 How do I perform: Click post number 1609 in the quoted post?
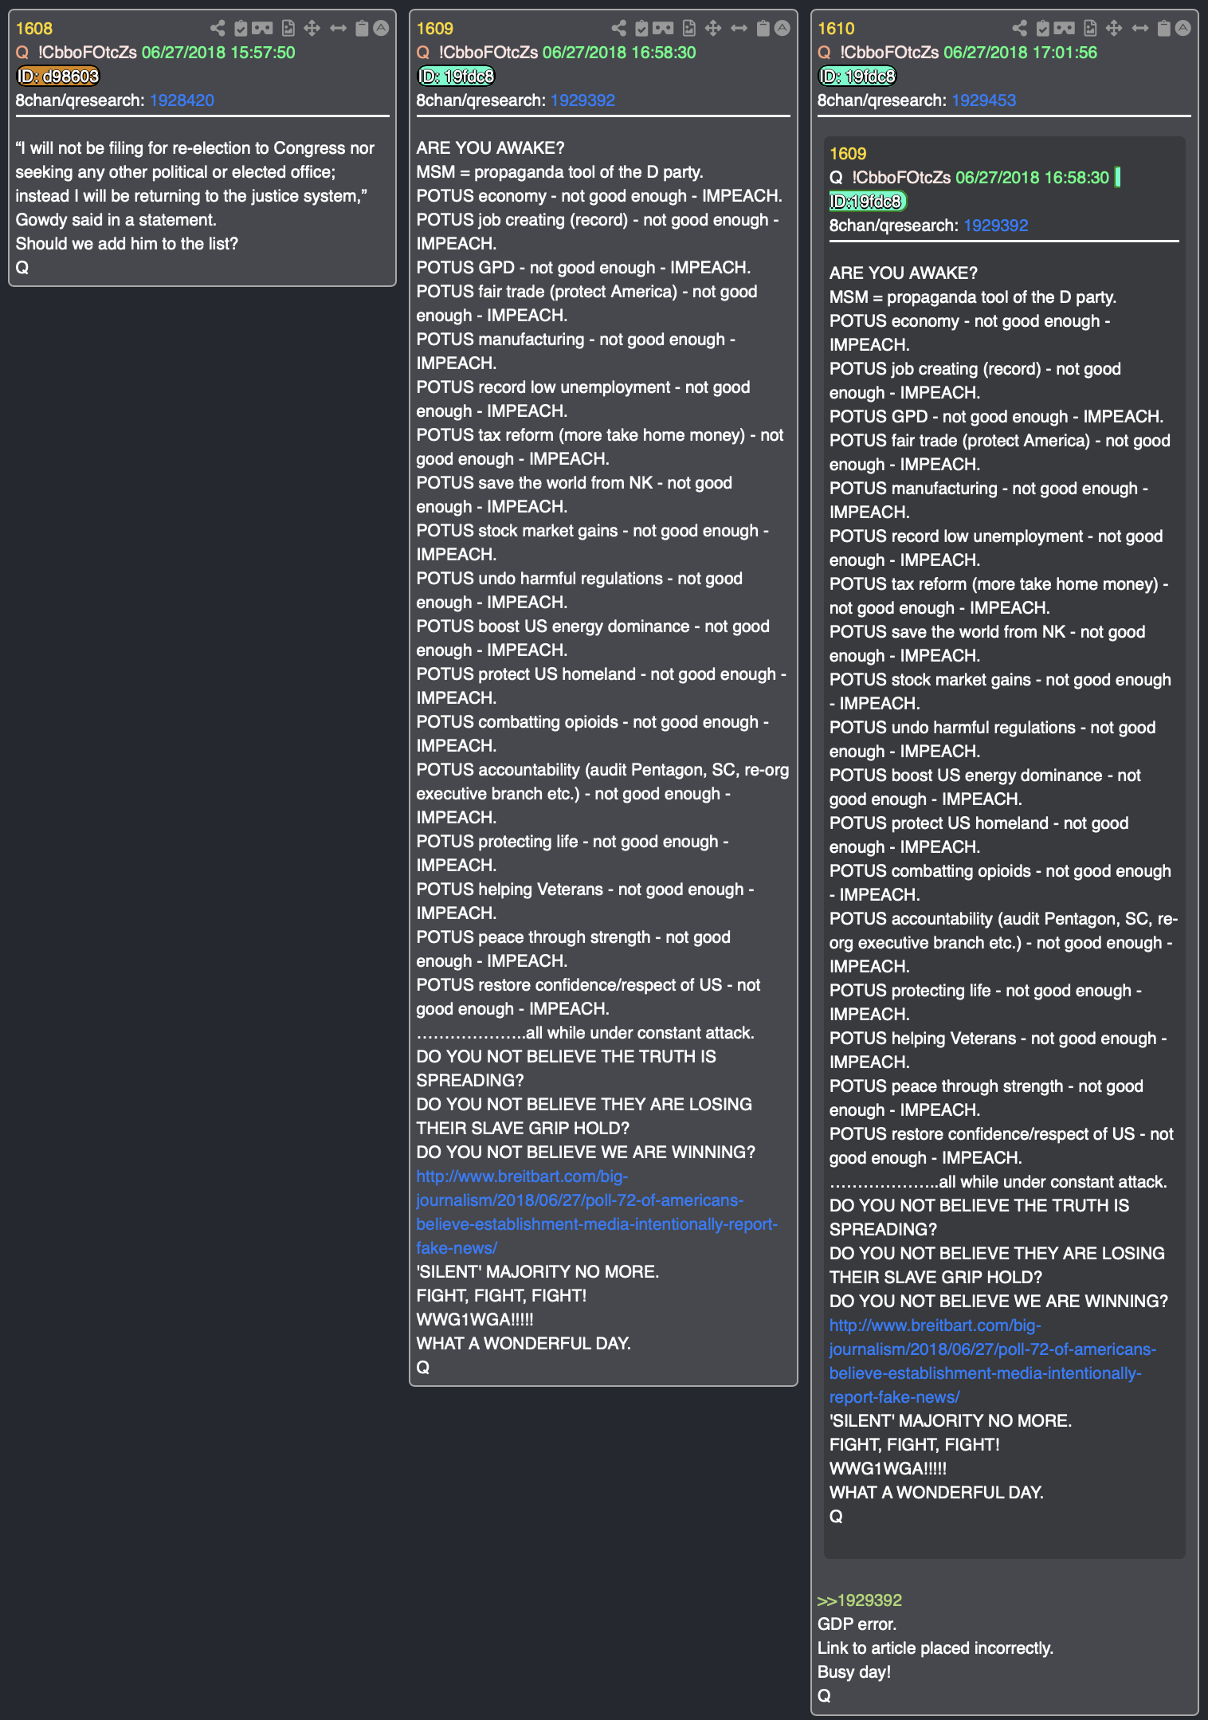pyautogui.click(x=848, y=154)
